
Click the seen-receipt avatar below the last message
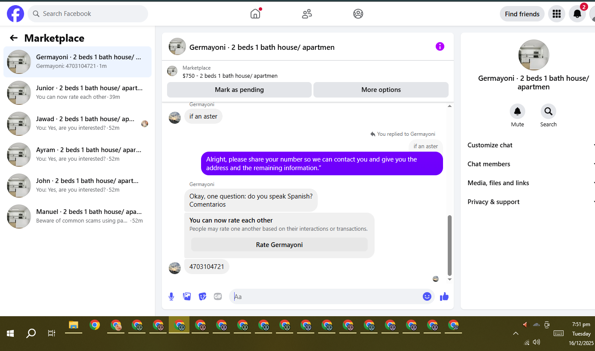click(436, 279)
